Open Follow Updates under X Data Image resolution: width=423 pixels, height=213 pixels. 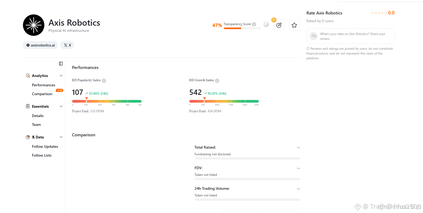point(45,146)
